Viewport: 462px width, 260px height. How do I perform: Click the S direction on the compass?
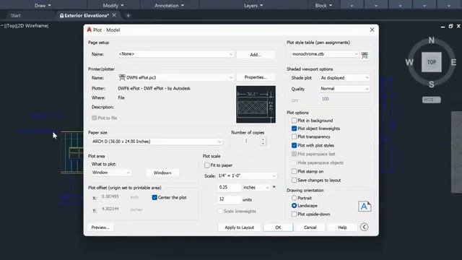pyautogui.click(x=432, y=84)
